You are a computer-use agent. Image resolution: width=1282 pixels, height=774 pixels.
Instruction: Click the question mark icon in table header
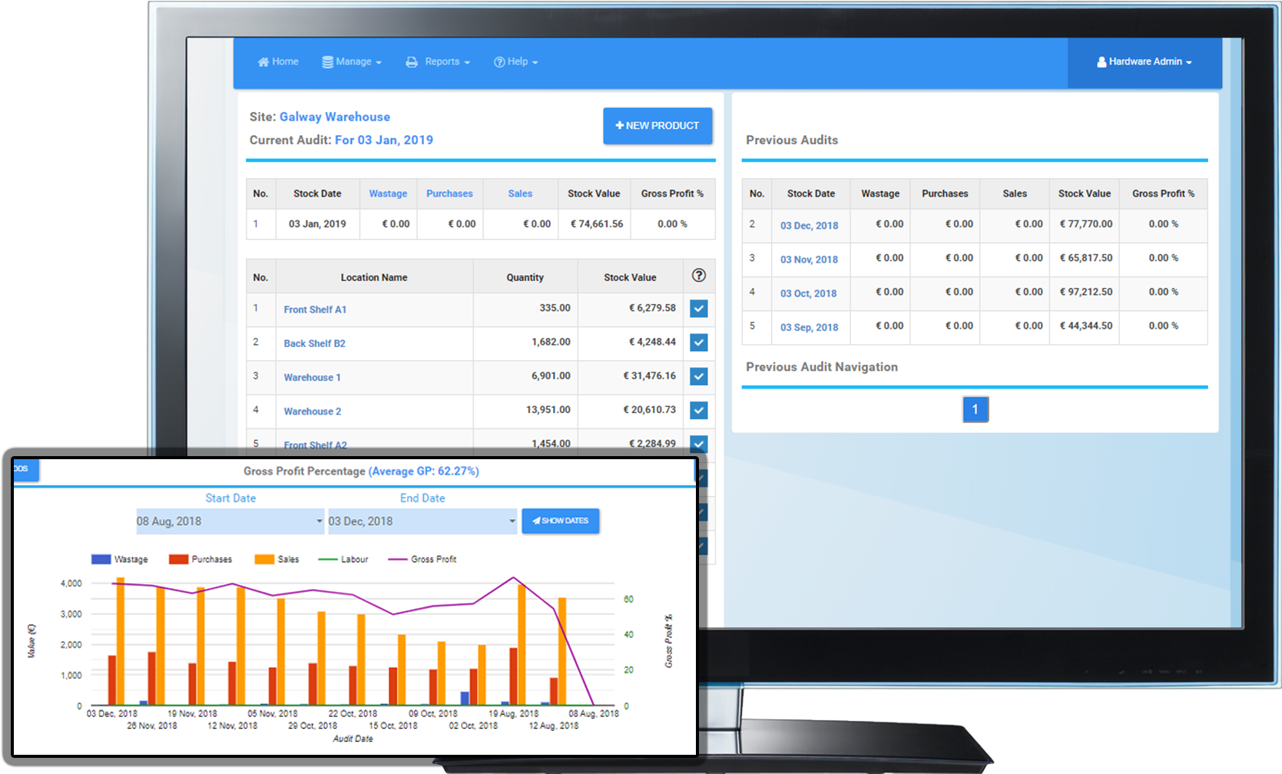click(x=698, y=276)
